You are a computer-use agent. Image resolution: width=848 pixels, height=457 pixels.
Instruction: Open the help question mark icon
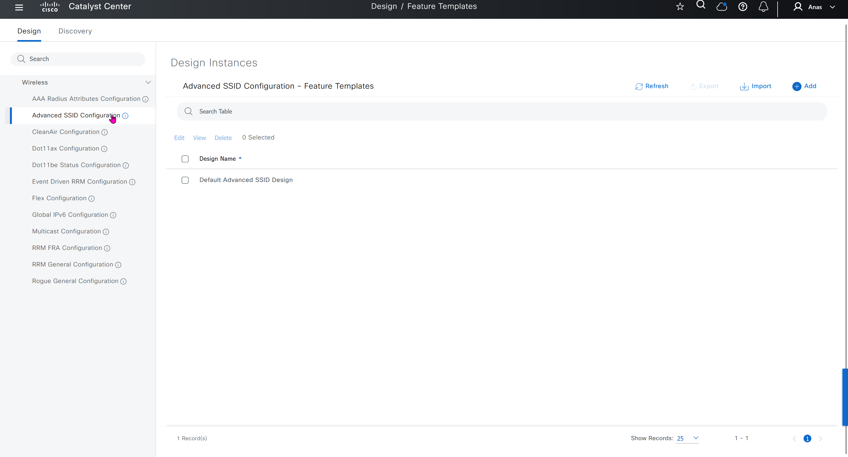click(742, 7)
